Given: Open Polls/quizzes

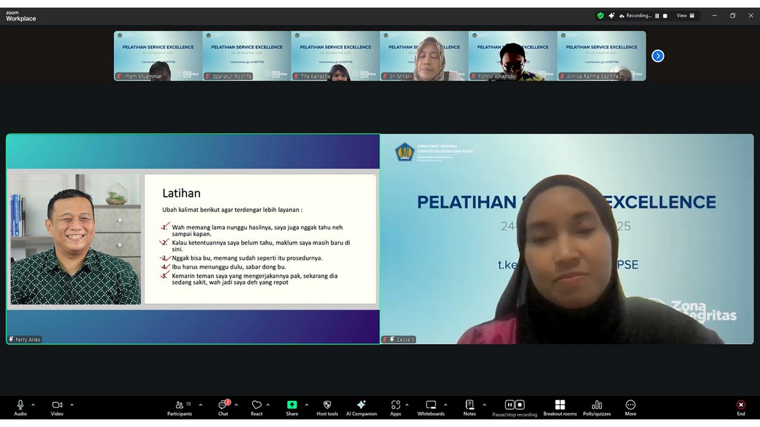Looking at the screenshot, I should coord(597,408).
